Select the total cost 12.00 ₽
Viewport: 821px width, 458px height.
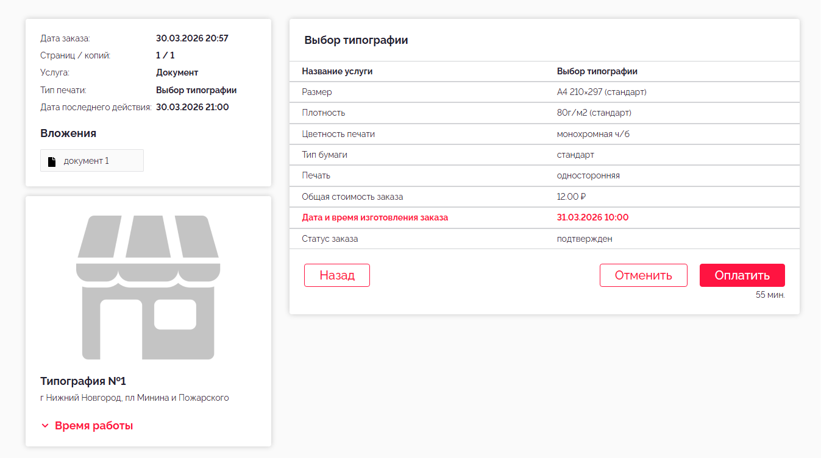[x=571, y=197]
